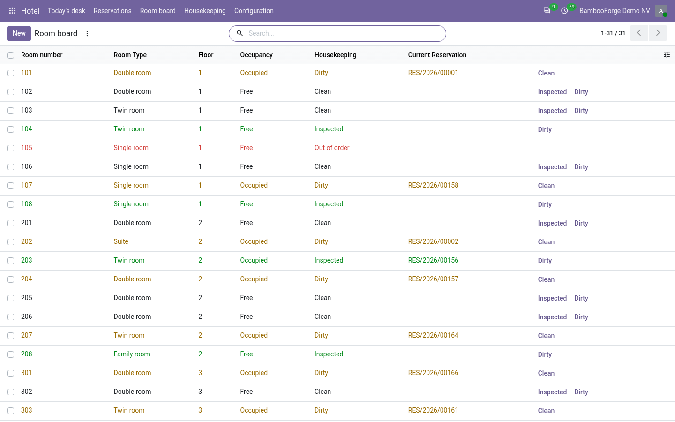
Task: Mark room 104 as Dirty
Action: pyautogui.click(x=545, y=129)
